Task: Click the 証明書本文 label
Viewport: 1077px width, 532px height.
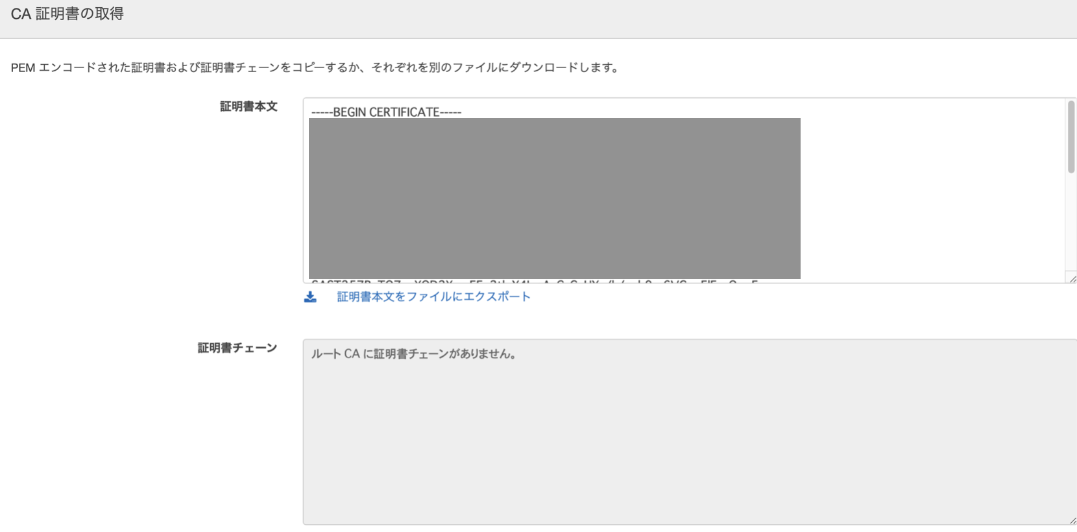Action: 248,106
